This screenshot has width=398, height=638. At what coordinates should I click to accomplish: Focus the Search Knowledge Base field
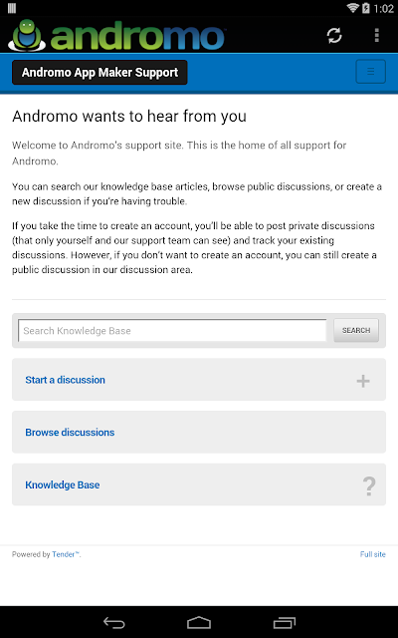172,330
